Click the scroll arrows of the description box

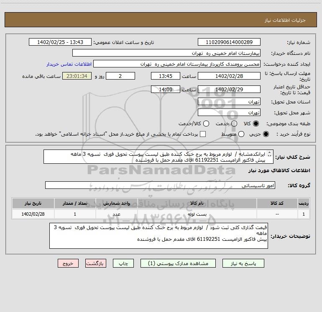click(x=269, y=154)
